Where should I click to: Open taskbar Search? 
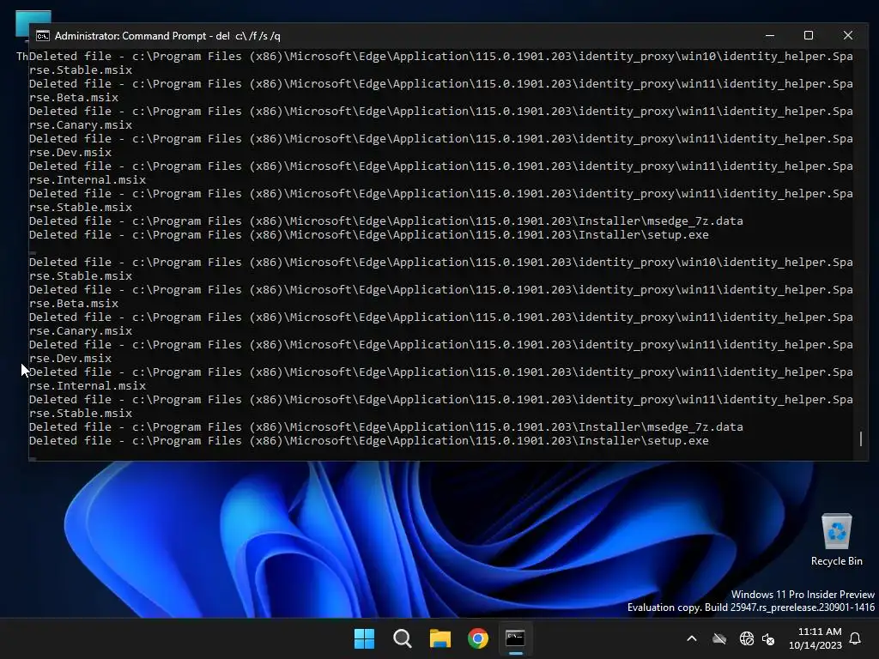[x=402, y=638]
